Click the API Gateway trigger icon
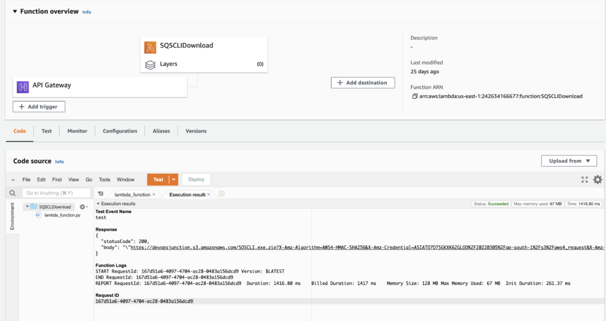This screenshot has width=606, height=321. click(23, 87)
